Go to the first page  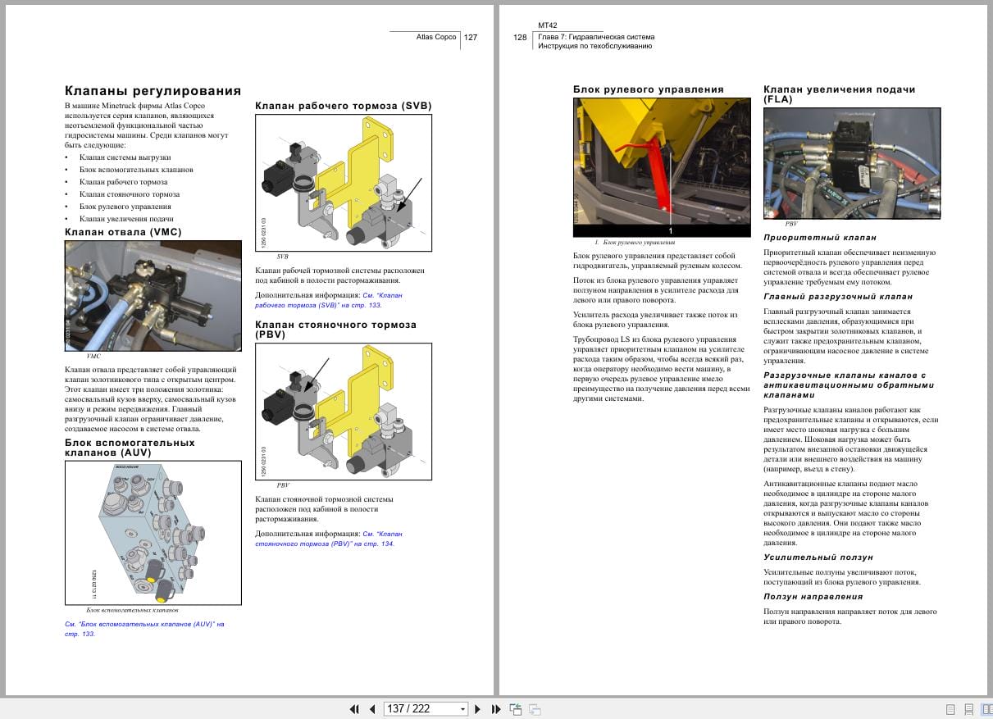pyautogui.click(x=354, y=709)
